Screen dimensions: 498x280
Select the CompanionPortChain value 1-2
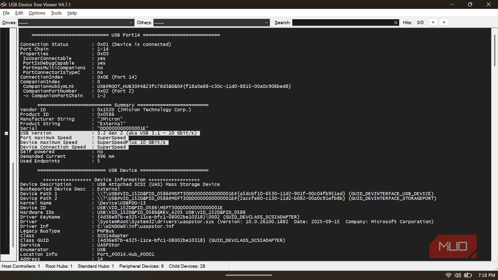tap(102, 96)
